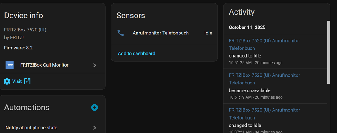Open Notify about phone state chevron
Viewport: 337px width, 133px height.
[x=95, y=128]
